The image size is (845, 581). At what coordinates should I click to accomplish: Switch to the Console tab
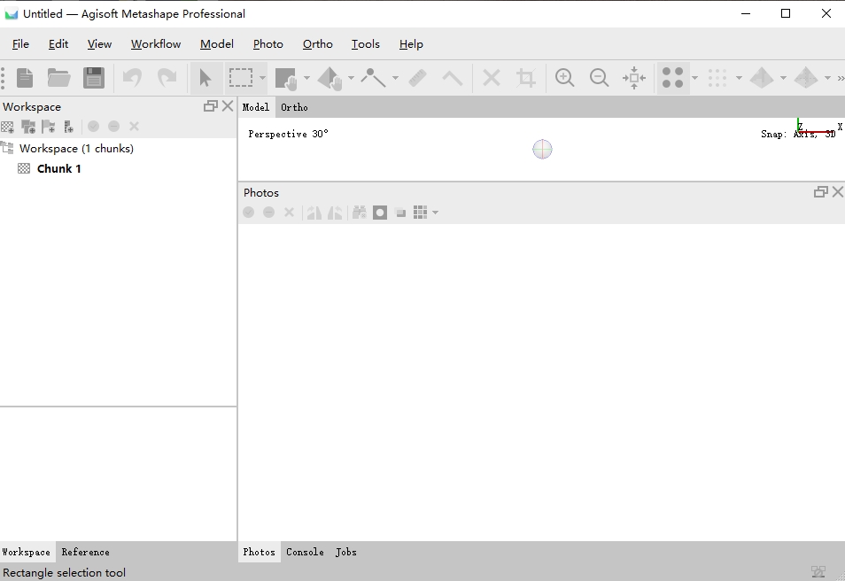click(305, 552)
